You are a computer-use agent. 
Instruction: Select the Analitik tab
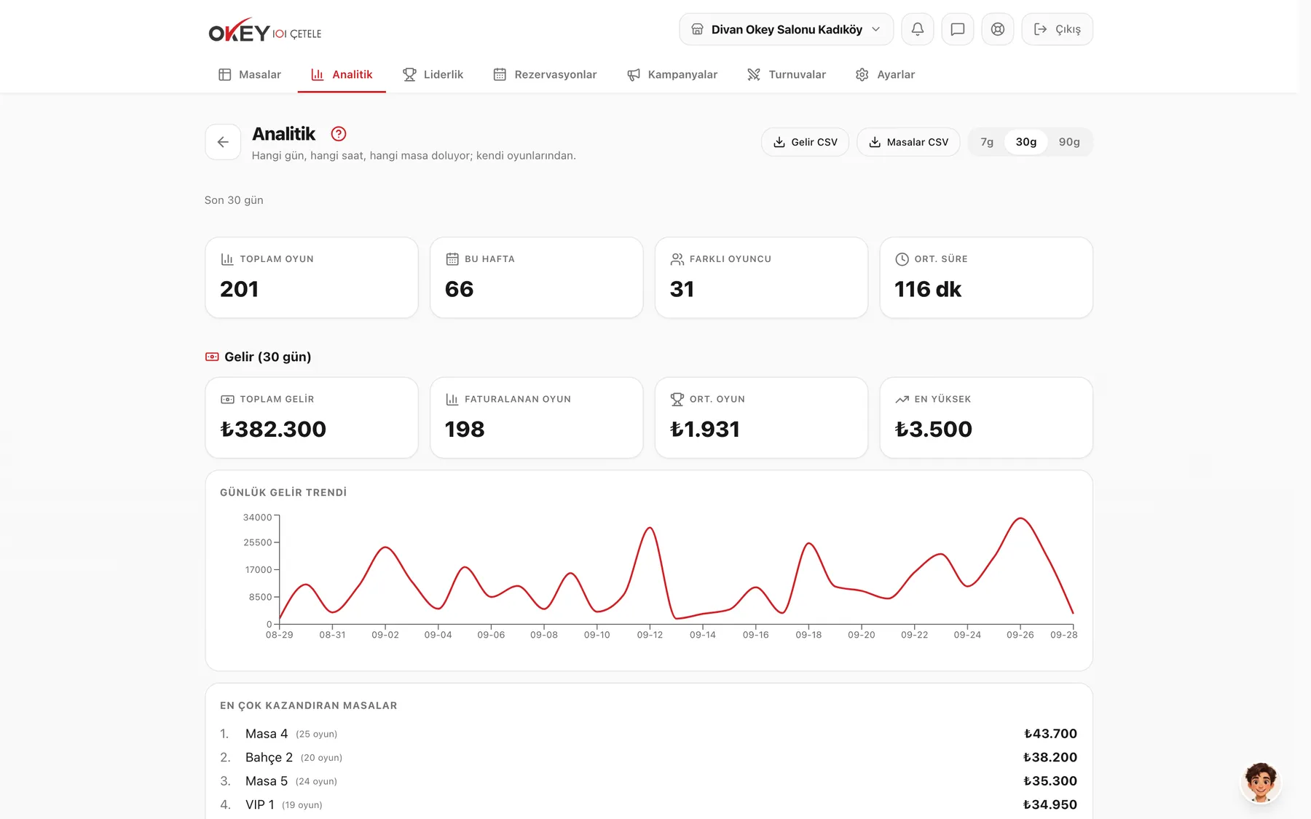[x=342, y=74]
